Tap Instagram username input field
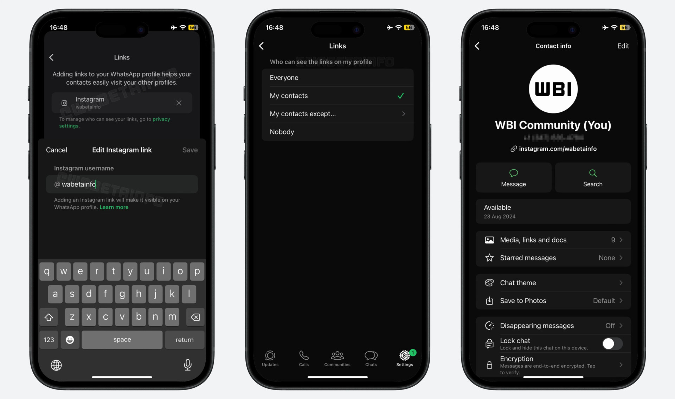 tap(121, 184)
